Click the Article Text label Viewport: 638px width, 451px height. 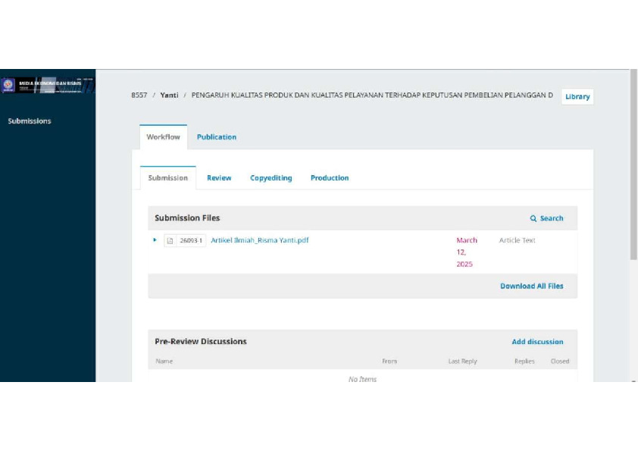[x=518, y=240]
